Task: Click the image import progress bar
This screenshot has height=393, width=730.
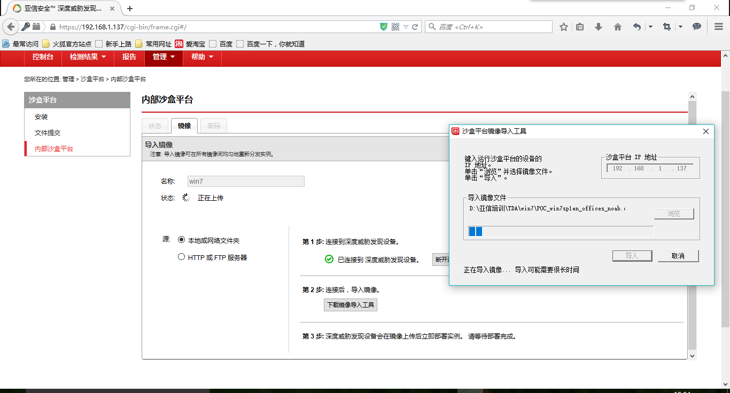Action: coord(561,231)
